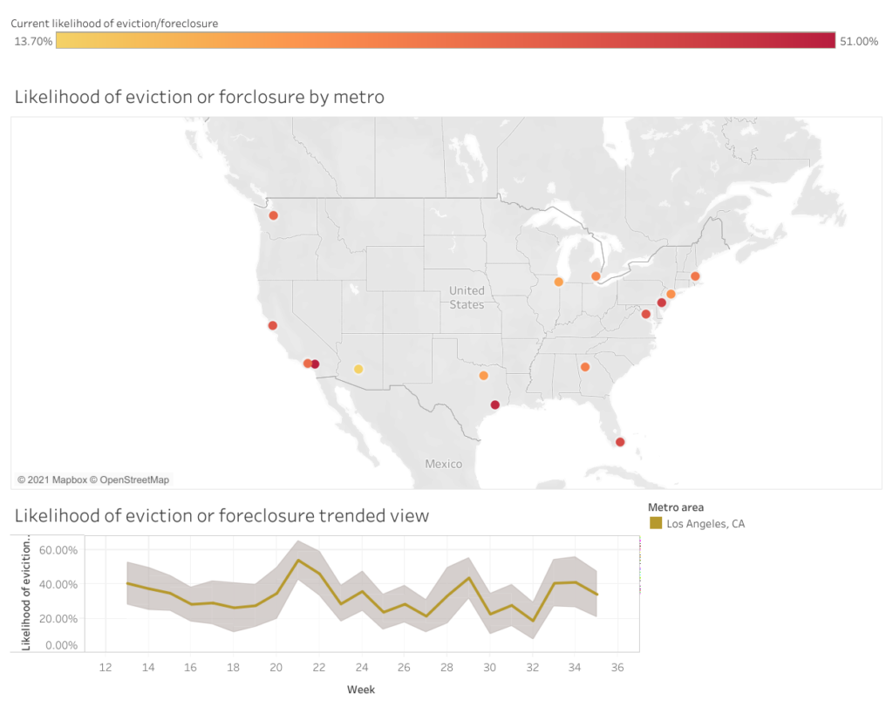Viewport: 893px width, 714px height.
Task: Click the Boston metro dot
Action: tap(695, 276)
